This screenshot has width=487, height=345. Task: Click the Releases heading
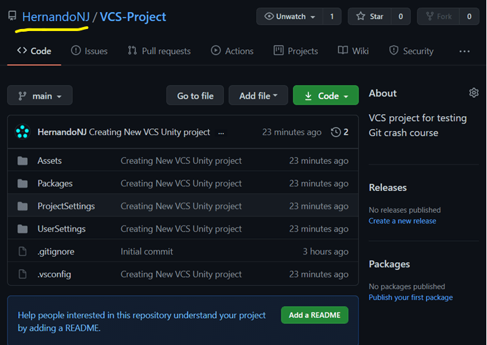click(x=388, y=188)
